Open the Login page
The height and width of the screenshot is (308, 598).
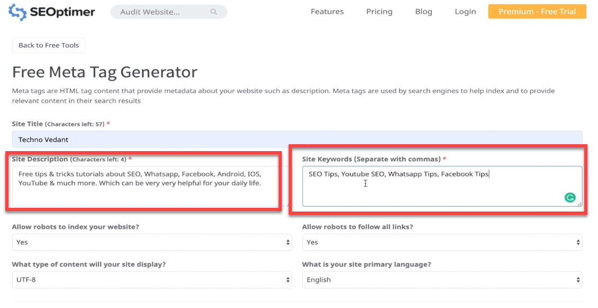[x=465, y=12]
